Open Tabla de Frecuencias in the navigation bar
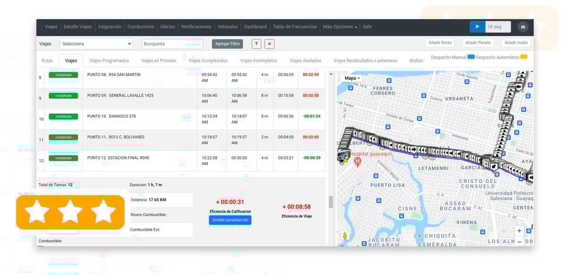Screen dimensions: 569x275 coord(295,27)
